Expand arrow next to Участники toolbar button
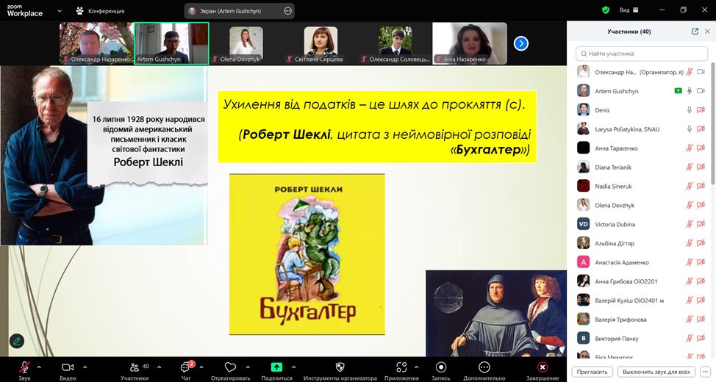This screenshot has width=716, height=382. coord(159,367)
